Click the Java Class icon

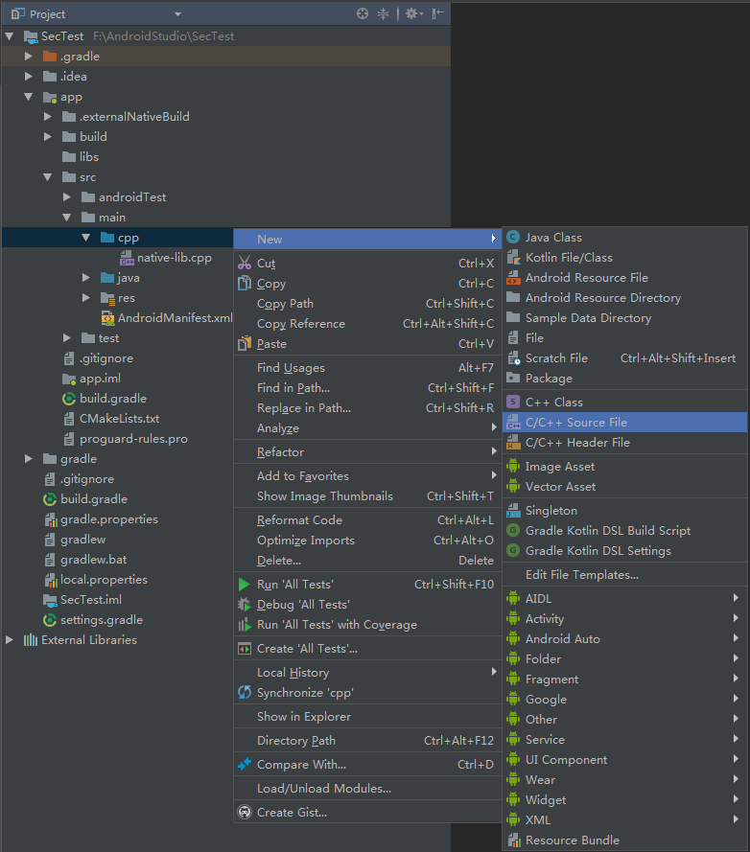(513, 237)
